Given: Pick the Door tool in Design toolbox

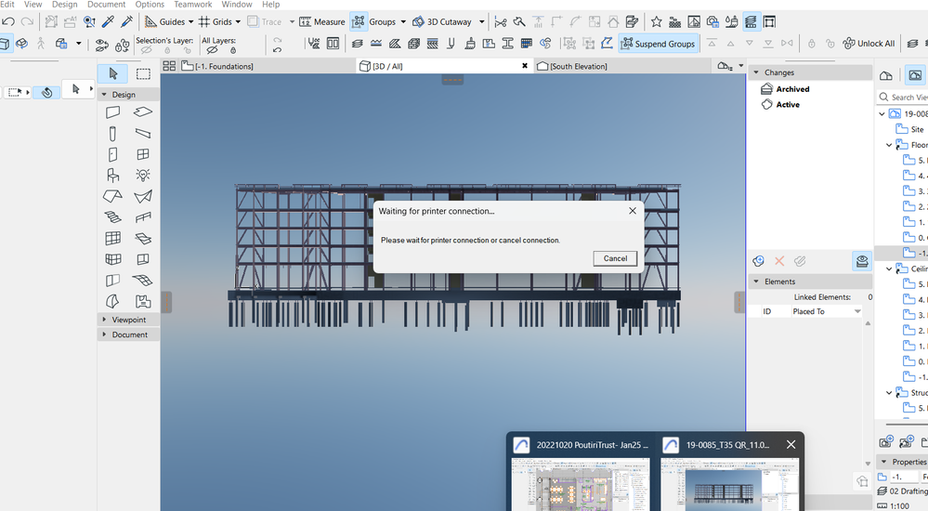Looking at the screenshot, I should click(113, 155).
